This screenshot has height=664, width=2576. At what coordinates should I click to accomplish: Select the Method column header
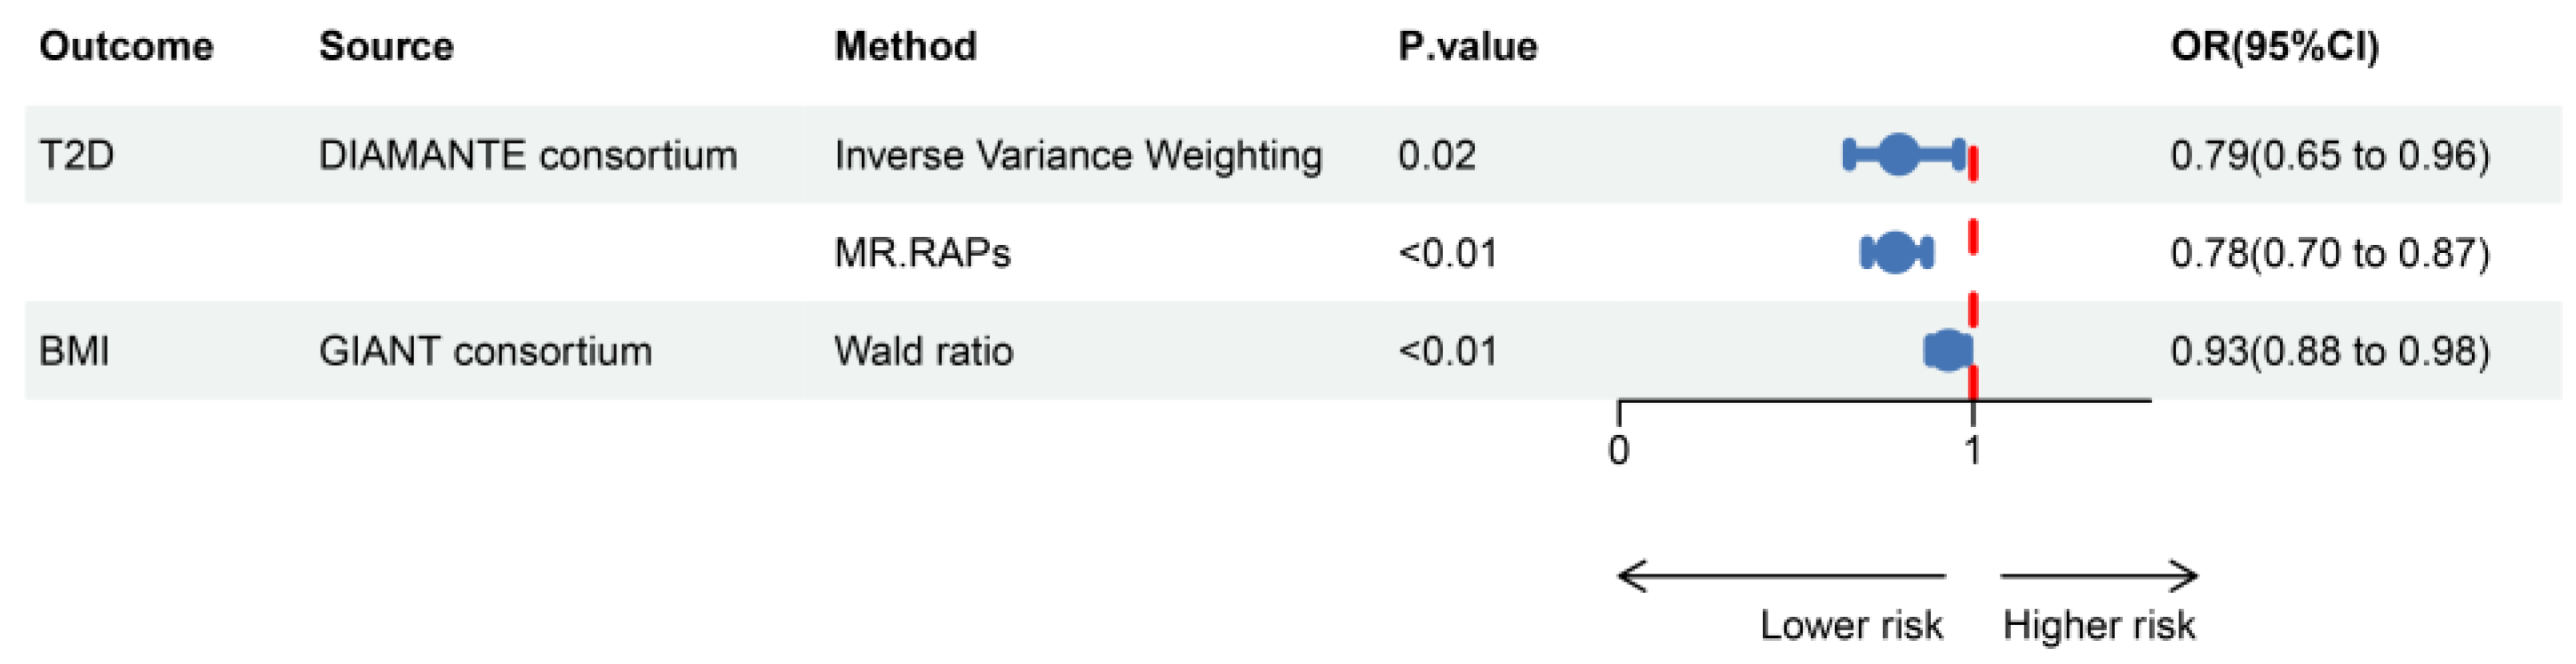905,47
